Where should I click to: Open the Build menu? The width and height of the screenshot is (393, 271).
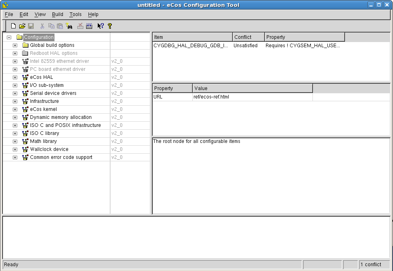(x=58, y=14)
